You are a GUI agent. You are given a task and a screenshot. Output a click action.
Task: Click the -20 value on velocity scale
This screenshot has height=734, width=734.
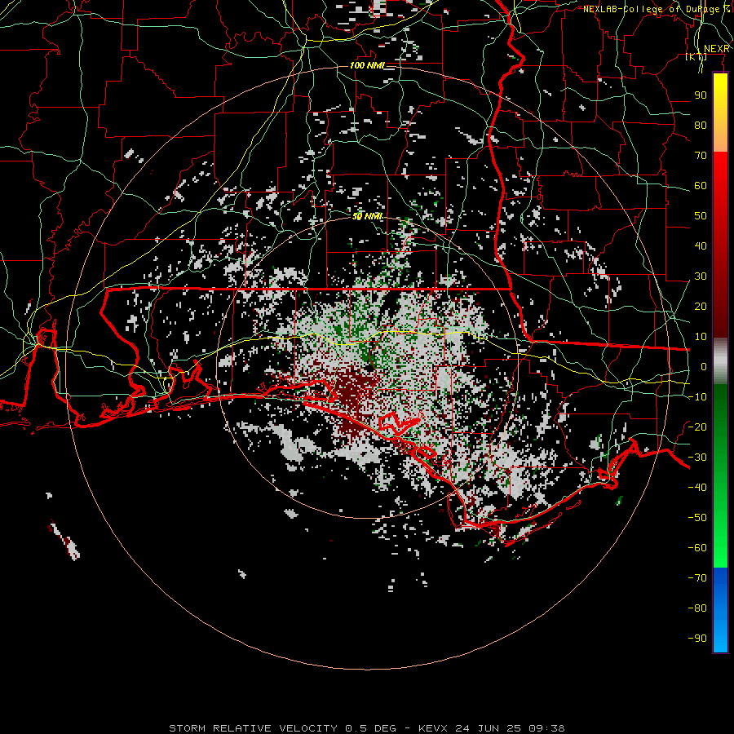(x=697, y=427)
